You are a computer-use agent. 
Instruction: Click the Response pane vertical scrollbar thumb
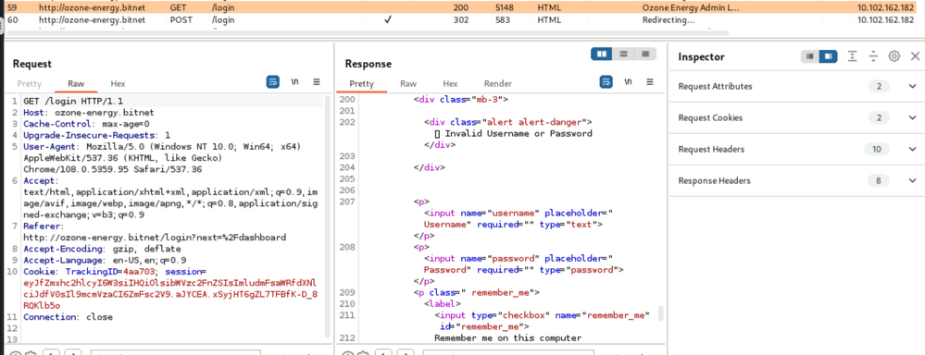(661, 312)
